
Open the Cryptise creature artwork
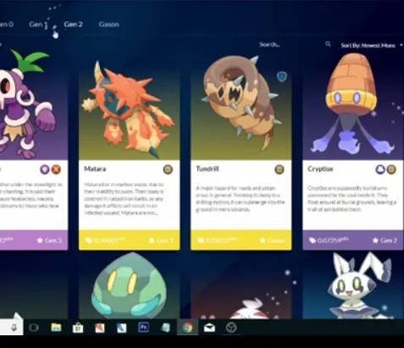tap(353, 104)
